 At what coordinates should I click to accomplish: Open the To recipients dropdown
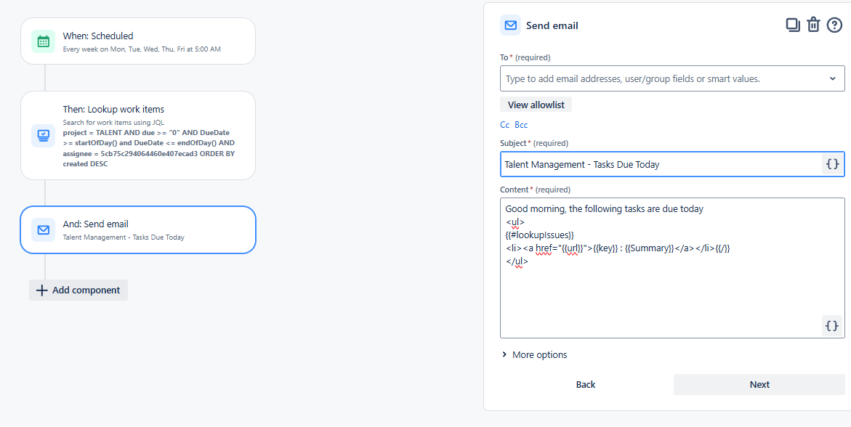click(x=834, y=78)
